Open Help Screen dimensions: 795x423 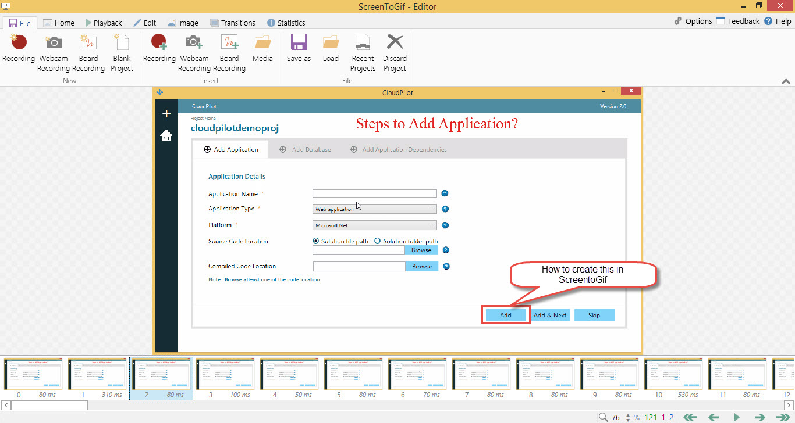pos(778,21)
